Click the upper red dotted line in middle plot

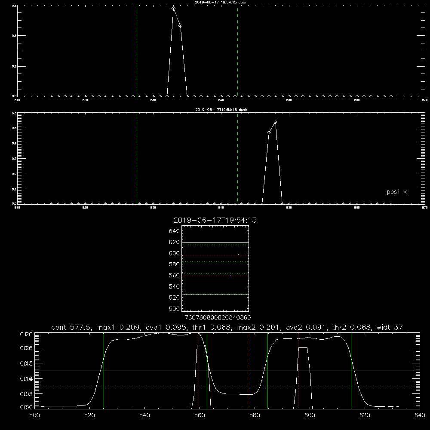[x=215, y=255]
